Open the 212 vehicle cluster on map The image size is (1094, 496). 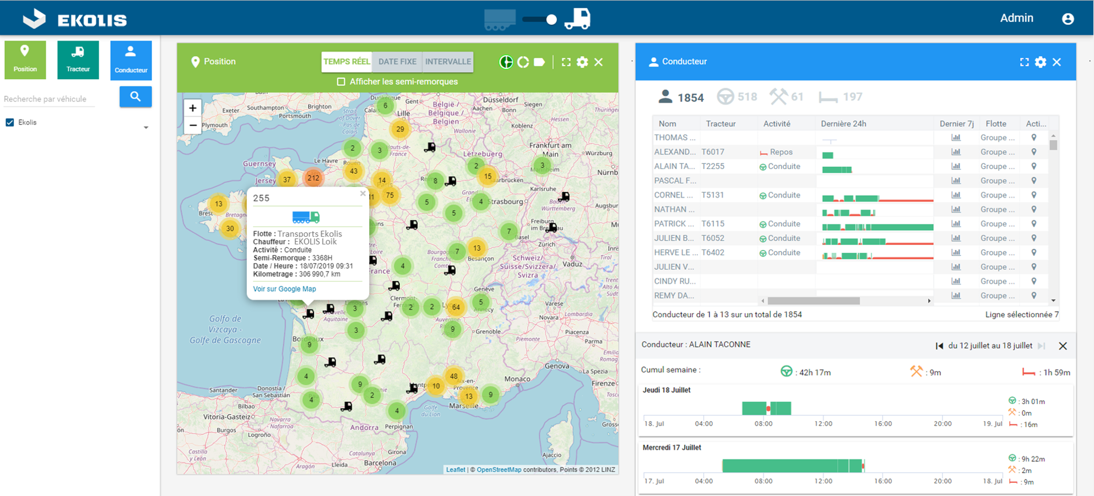313,178
